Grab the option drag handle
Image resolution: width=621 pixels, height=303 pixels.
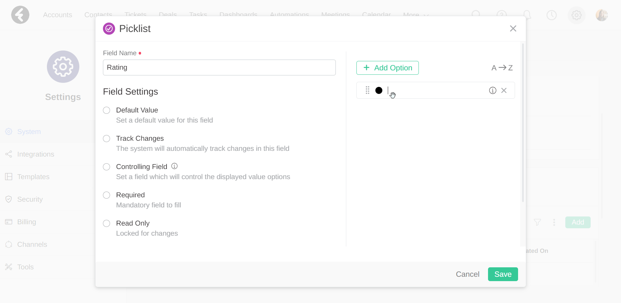tap(368, 90)
